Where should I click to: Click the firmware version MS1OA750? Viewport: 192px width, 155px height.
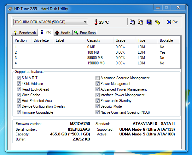click(80, 124)
